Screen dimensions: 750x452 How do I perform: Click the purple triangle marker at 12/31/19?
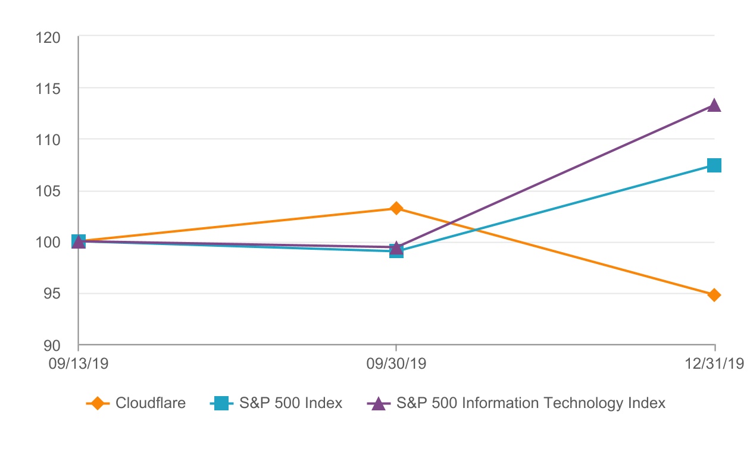tap(714, 106)
